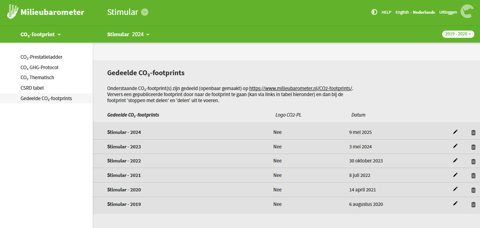The width and height of the screenshot is (480, 228).
Task: Click the Milieubarometer hand logo
Action: click(x=12, y=12)
